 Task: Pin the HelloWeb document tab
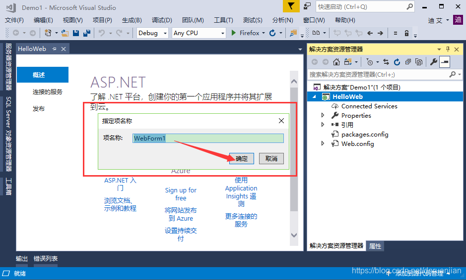point(54,49)
